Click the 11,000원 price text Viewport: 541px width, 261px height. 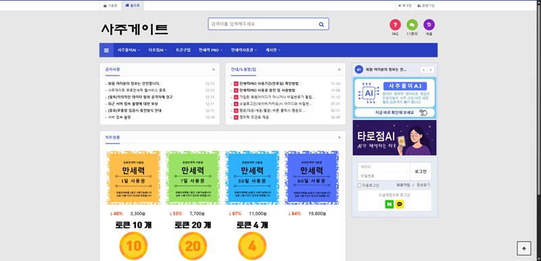point(258,214)
